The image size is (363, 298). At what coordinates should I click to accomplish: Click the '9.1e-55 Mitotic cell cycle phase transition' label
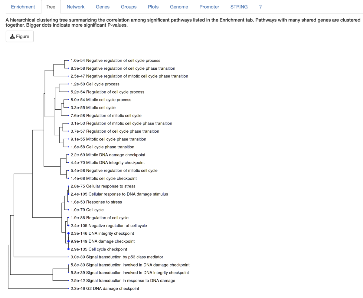[108, 139]
